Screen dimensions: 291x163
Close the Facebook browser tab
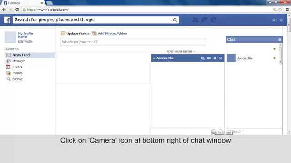coord(42,3)
